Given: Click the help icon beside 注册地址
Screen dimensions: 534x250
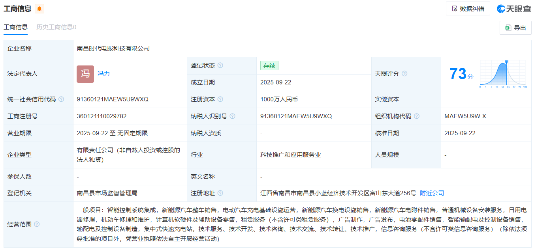Looking at the screenshot, I should coord(220,193).
